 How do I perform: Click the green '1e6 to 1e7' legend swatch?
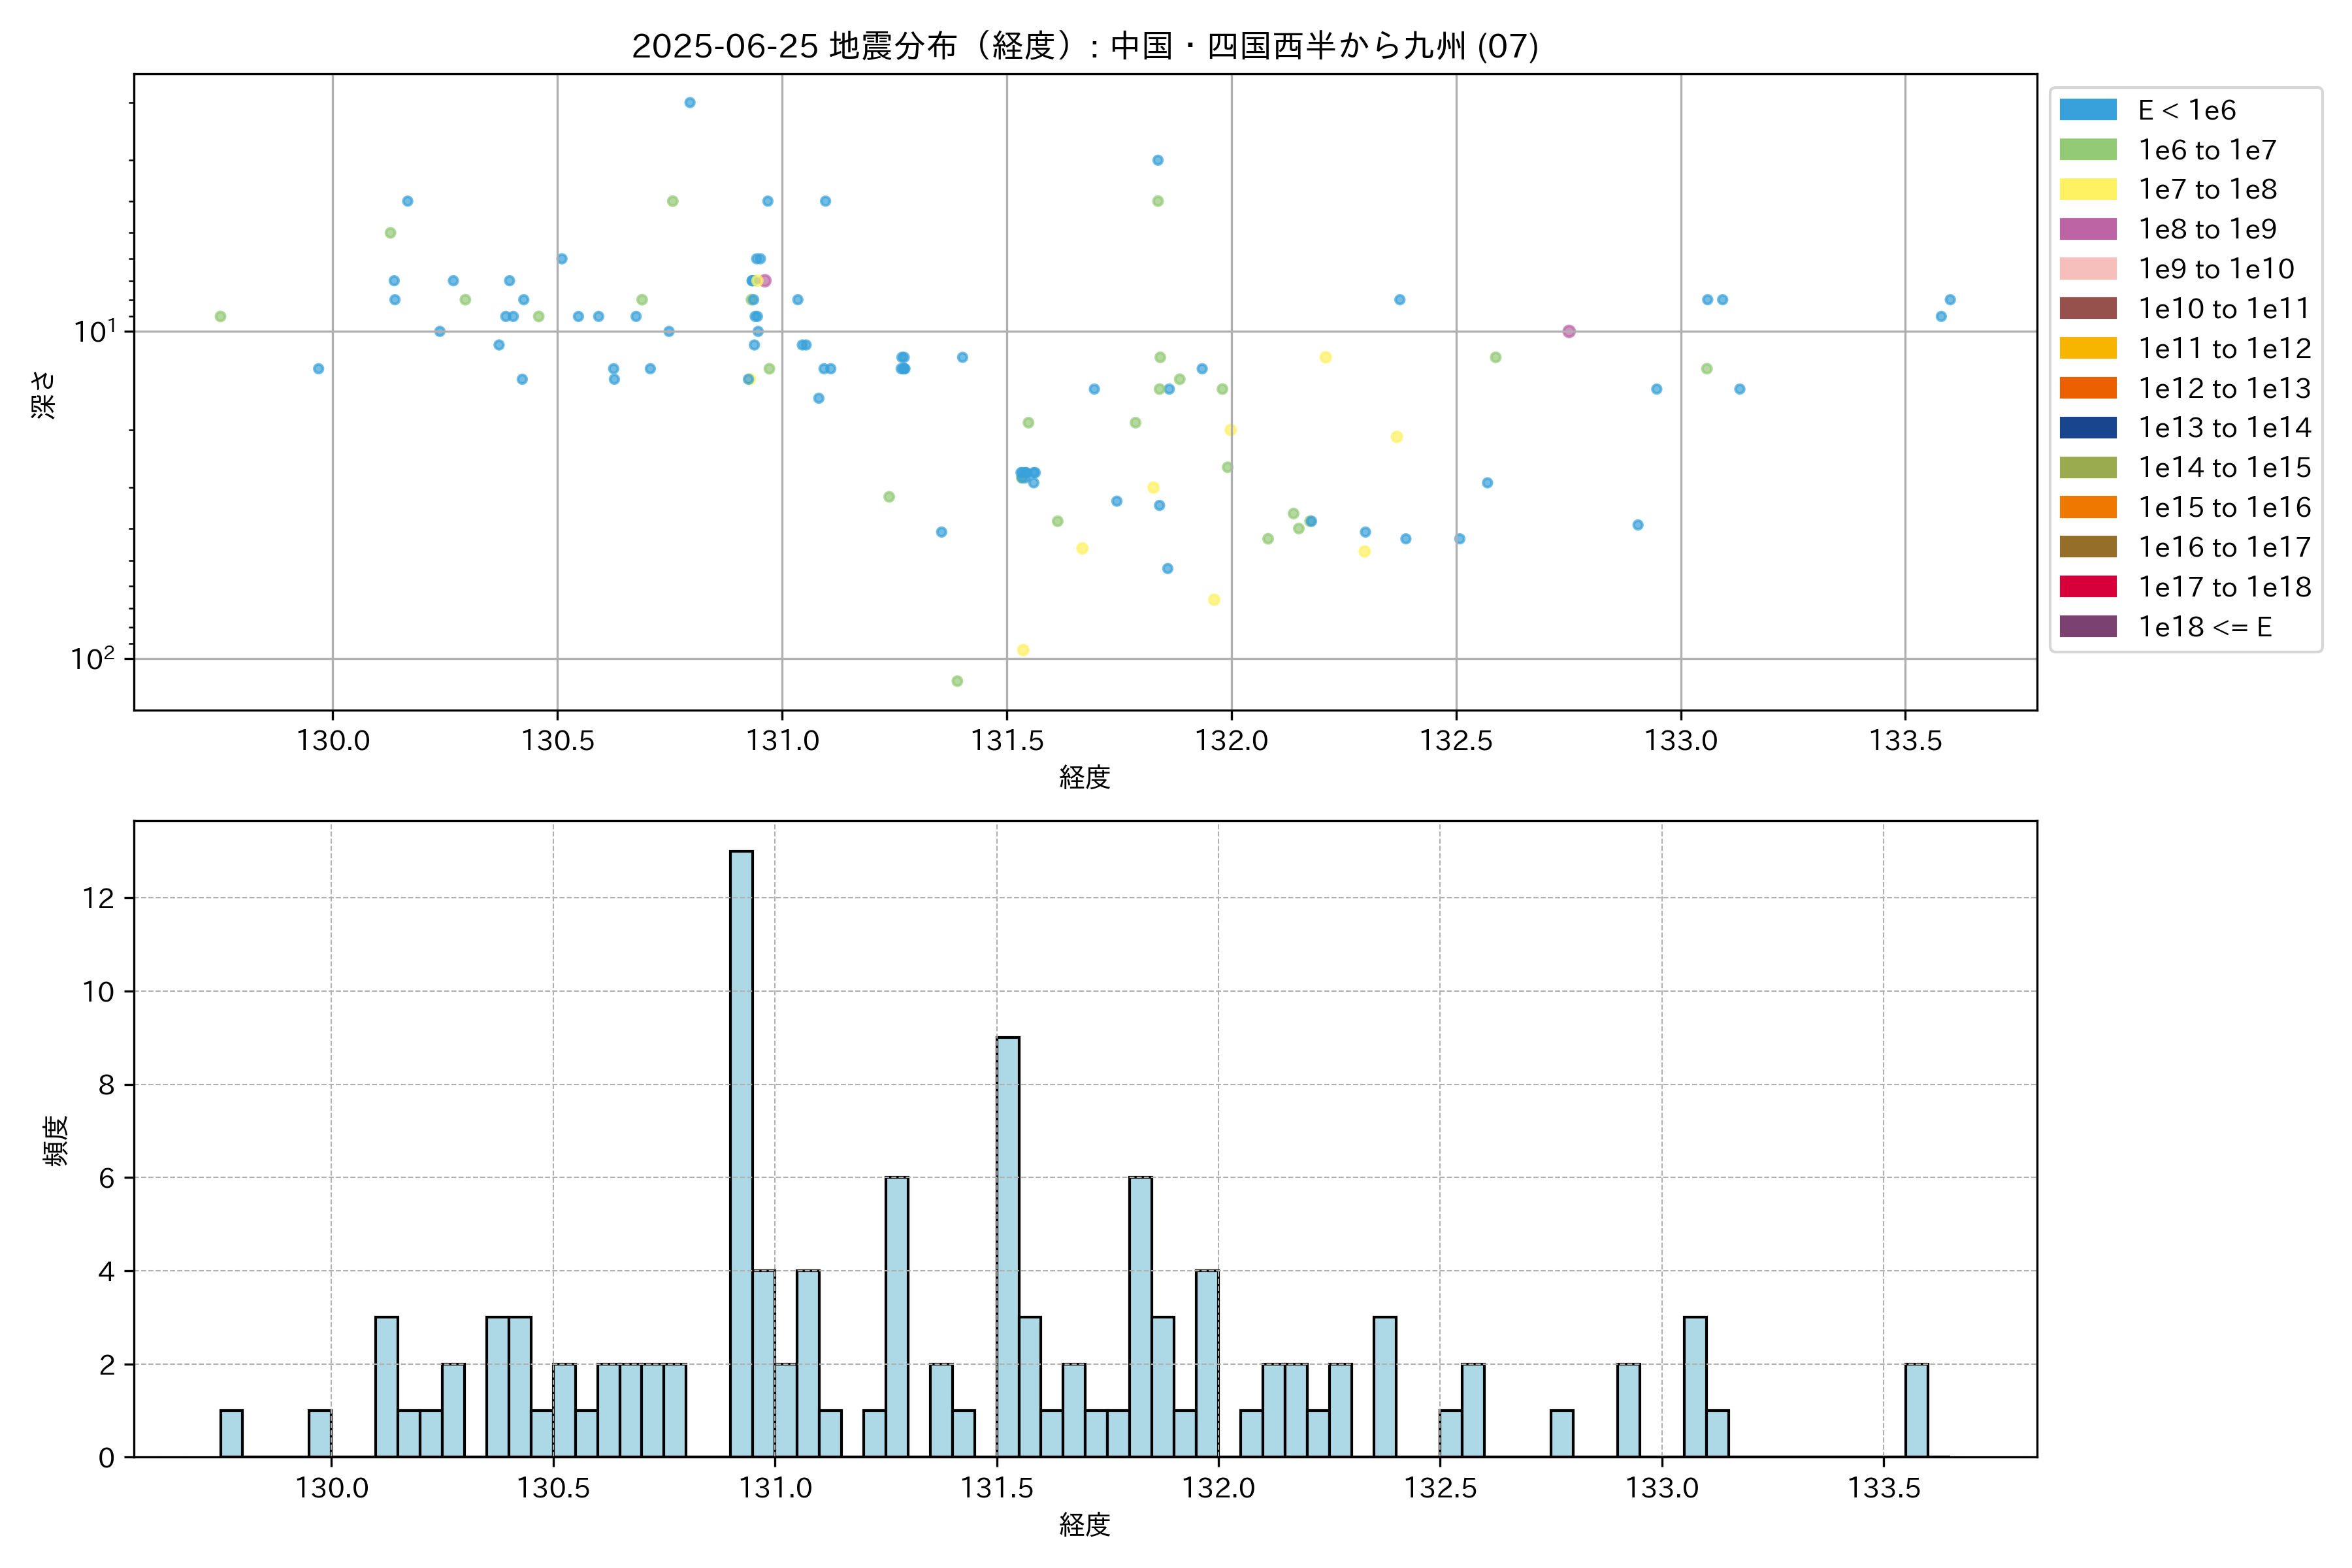coord(2087,150)
